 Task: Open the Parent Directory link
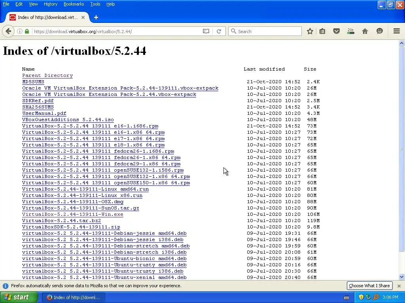pyautogui.click(x=47, y=75)
